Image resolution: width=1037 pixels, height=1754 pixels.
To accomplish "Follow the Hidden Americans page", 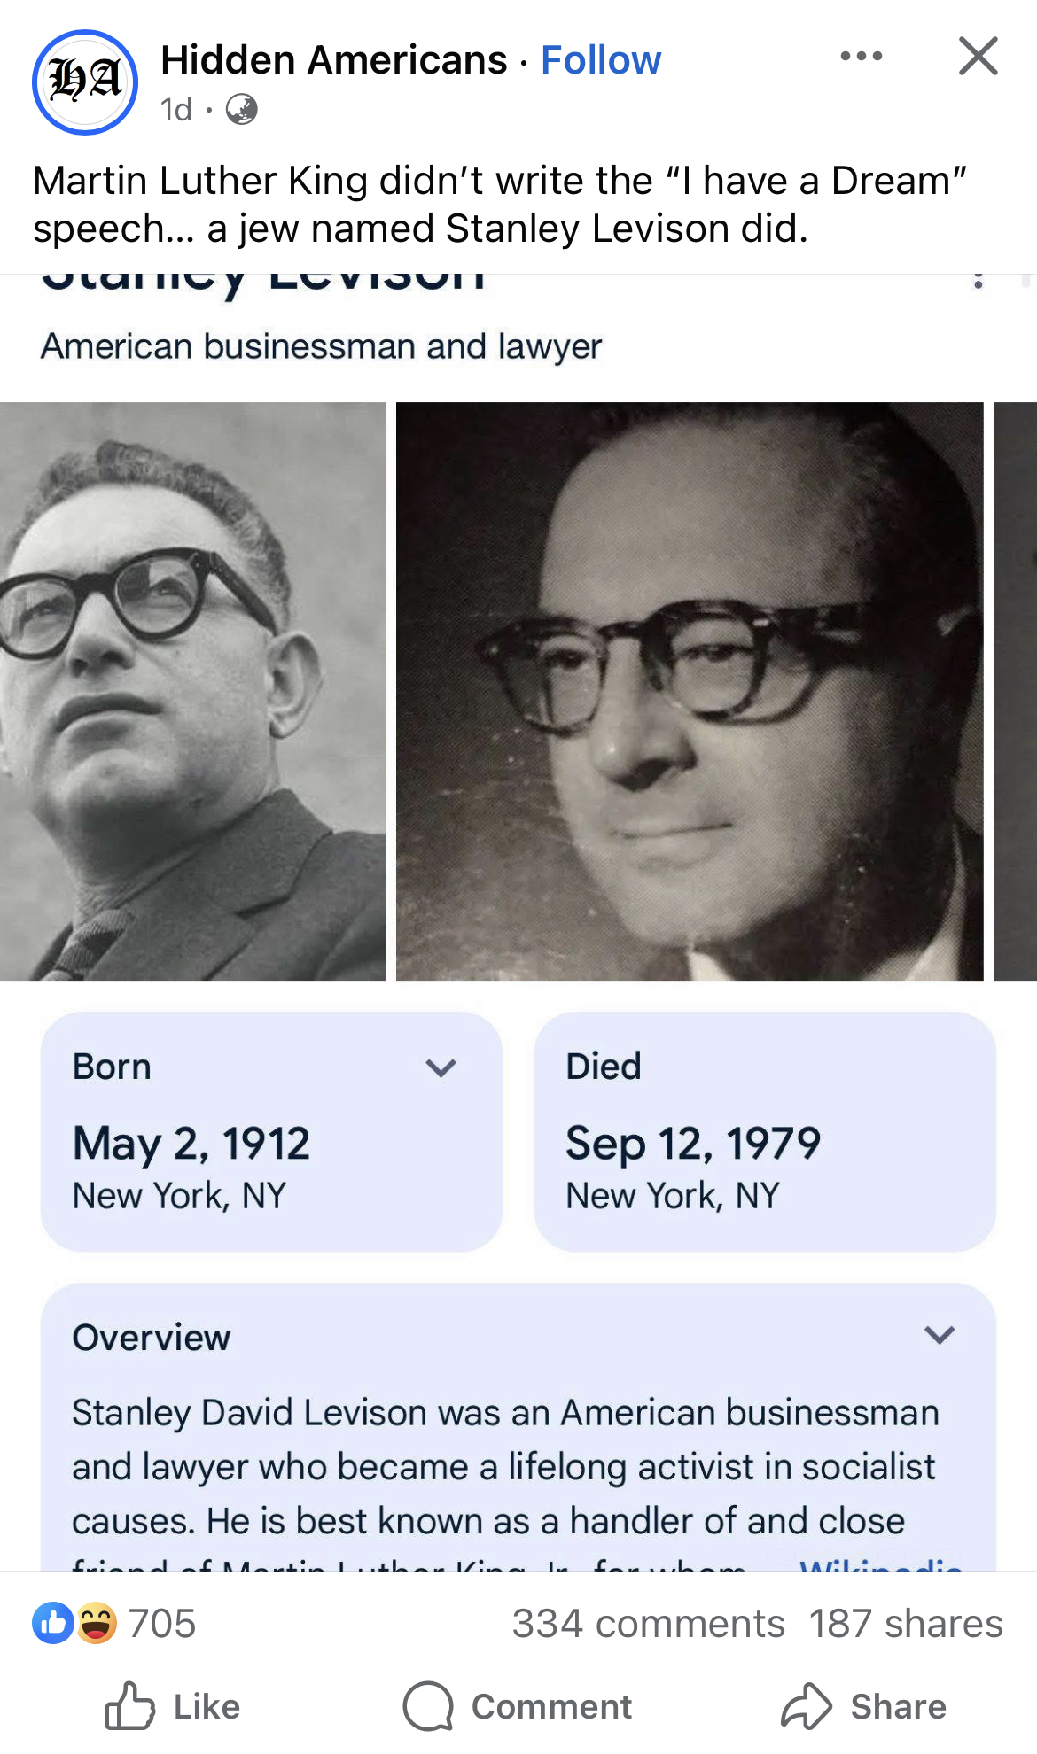I will coord(601,60).
